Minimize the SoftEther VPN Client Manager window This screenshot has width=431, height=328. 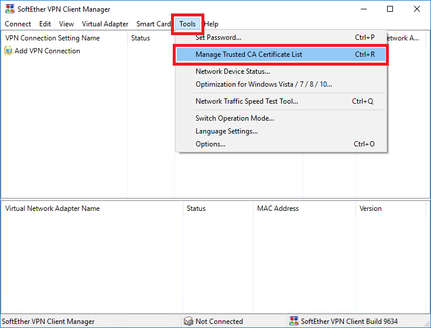point(364,9)
